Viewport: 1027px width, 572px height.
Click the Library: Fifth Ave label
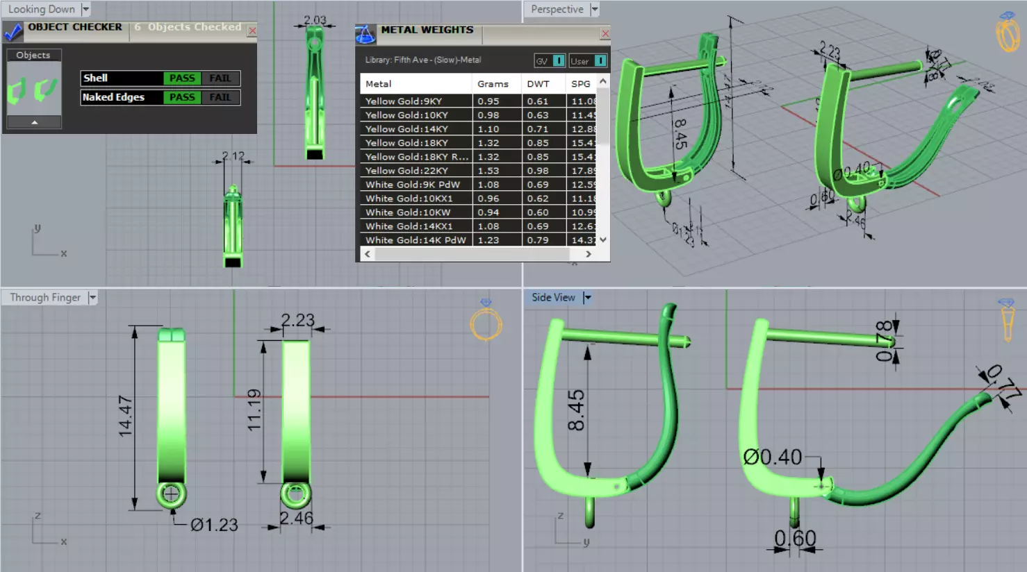423,60
